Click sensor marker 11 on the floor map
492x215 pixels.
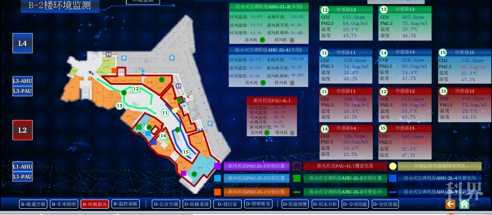(165, 113)
